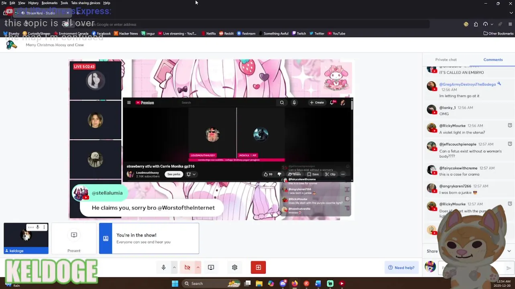Switch to the Comments tab
515x289 pixels.
click(493, 59)
